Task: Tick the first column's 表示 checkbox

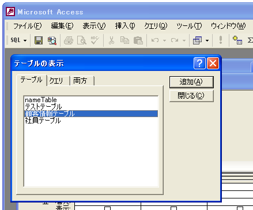Action: click(x=108, y=208)
